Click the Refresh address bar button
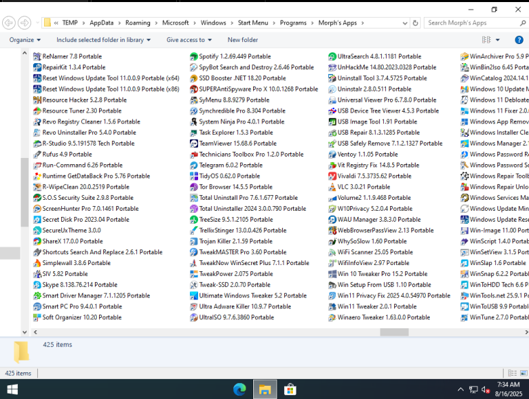Image resolution: width=529 pixels, height=399 pixels. [x=415, y=23]
